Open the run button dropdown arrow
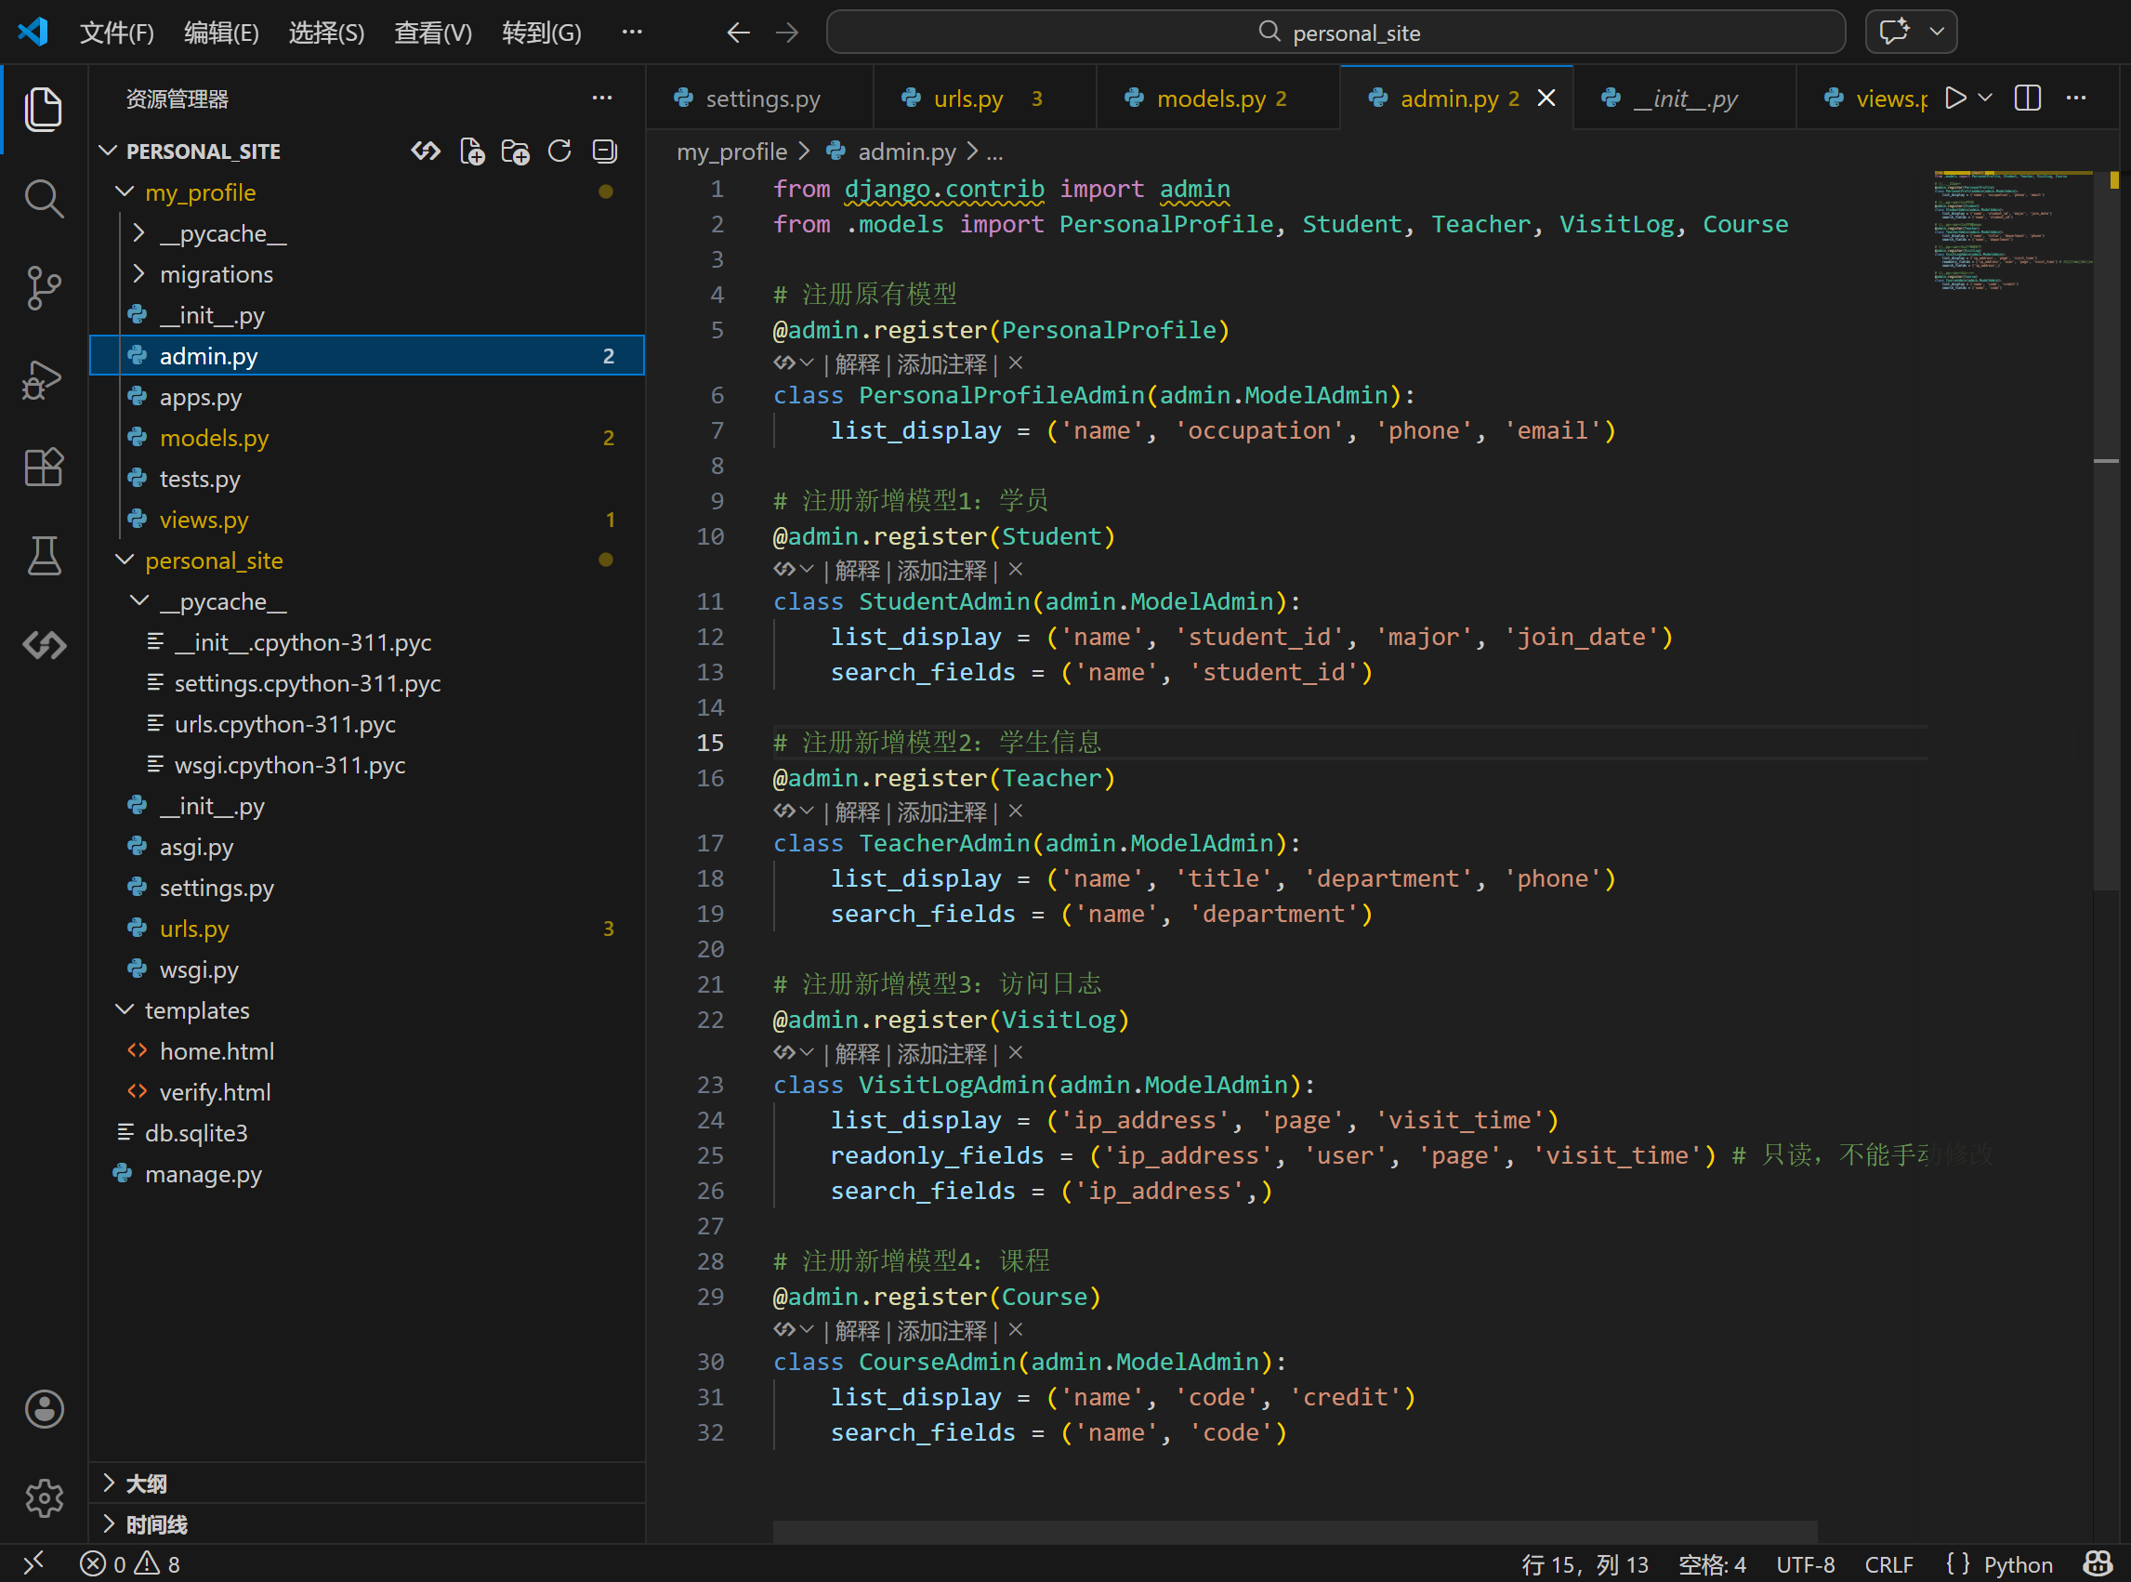Screen dimensions: 2131x1582 tap(1985, 98)
